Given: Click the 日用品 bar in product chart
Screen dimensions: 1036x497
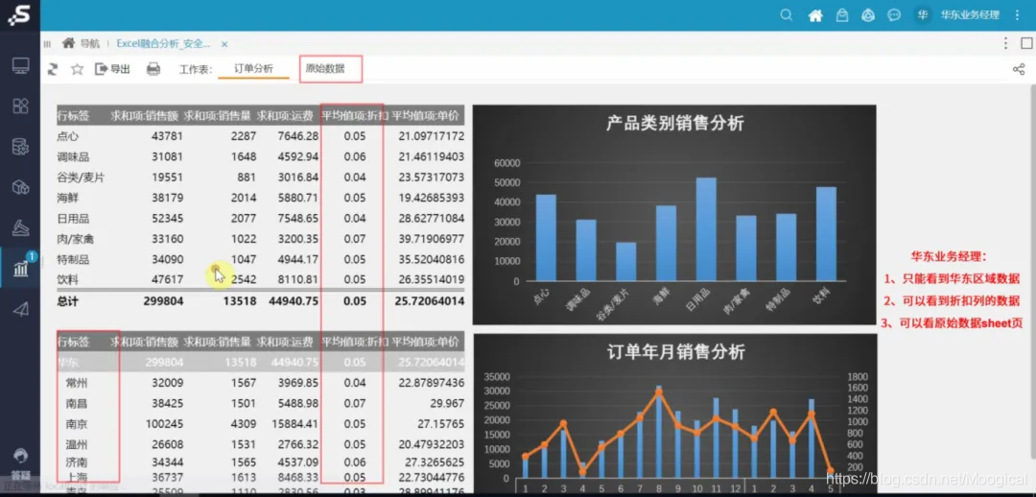Looking at the screenshot, I should tap(706, 229).
